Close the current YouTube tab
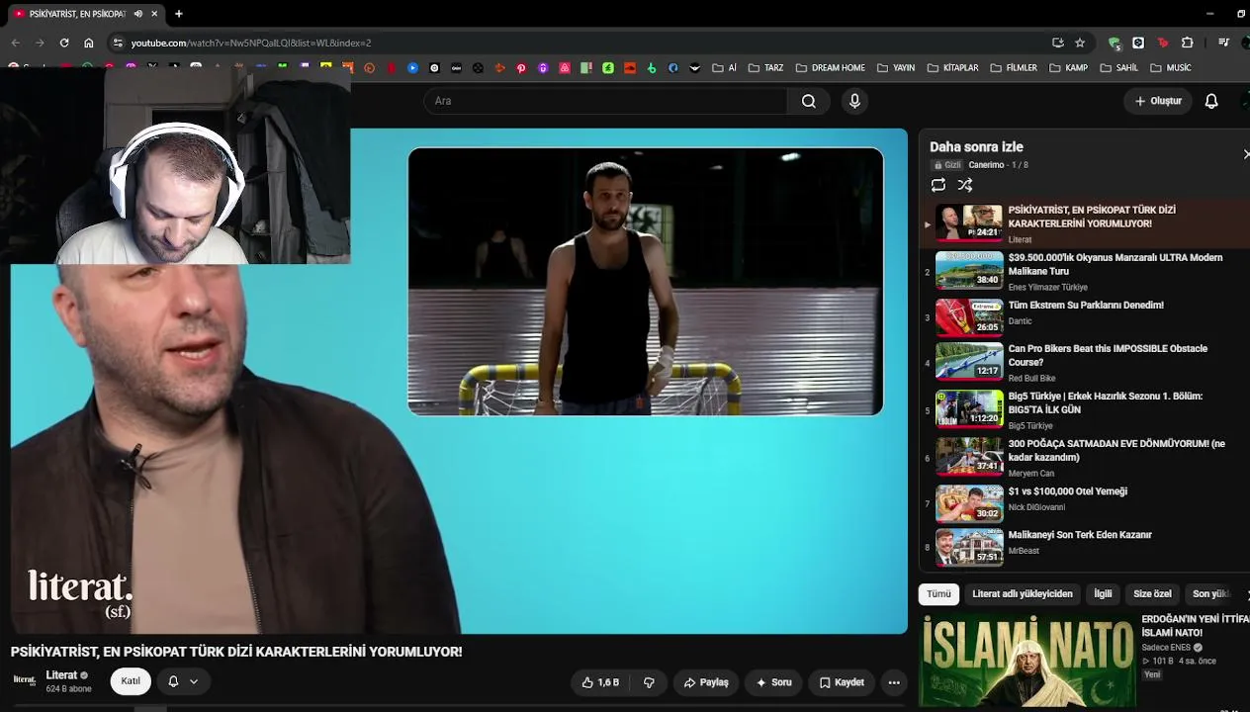This screenshot has width=1250, height=712. 154,14
